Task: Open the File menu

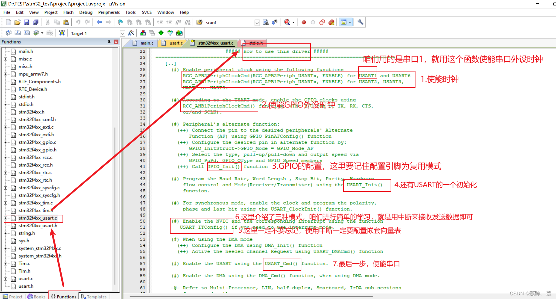Action: (x=7, y=12)
